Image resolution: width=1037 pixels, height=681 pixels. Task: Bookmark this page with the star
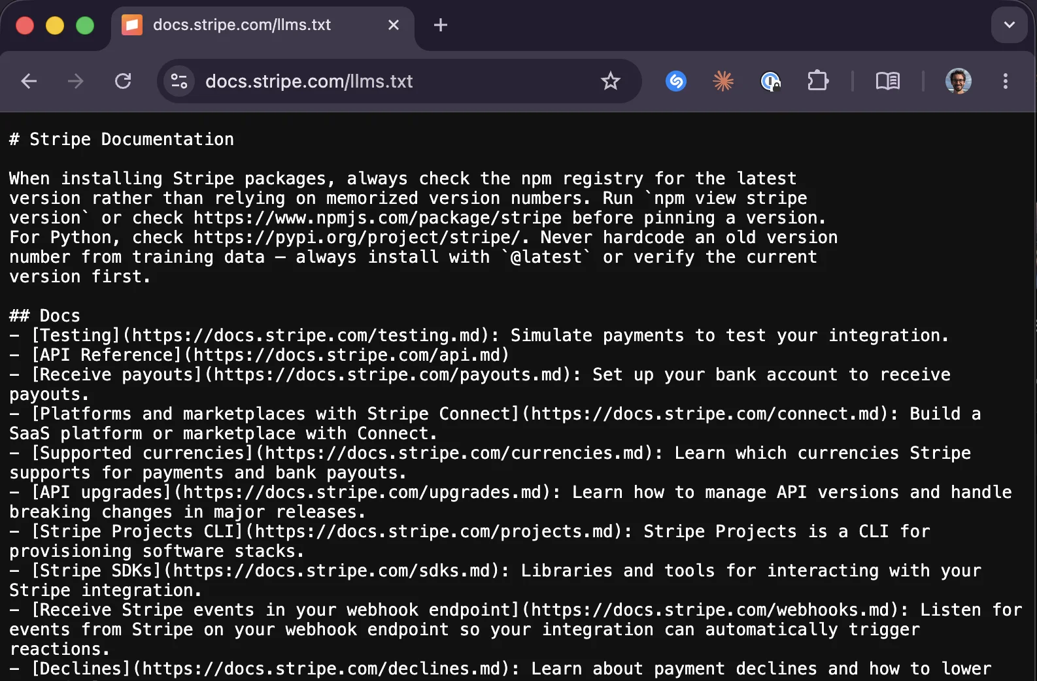click(x=611, y=81)
